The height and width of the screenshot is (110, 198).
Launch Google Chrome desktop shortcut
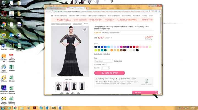(4, 26)
